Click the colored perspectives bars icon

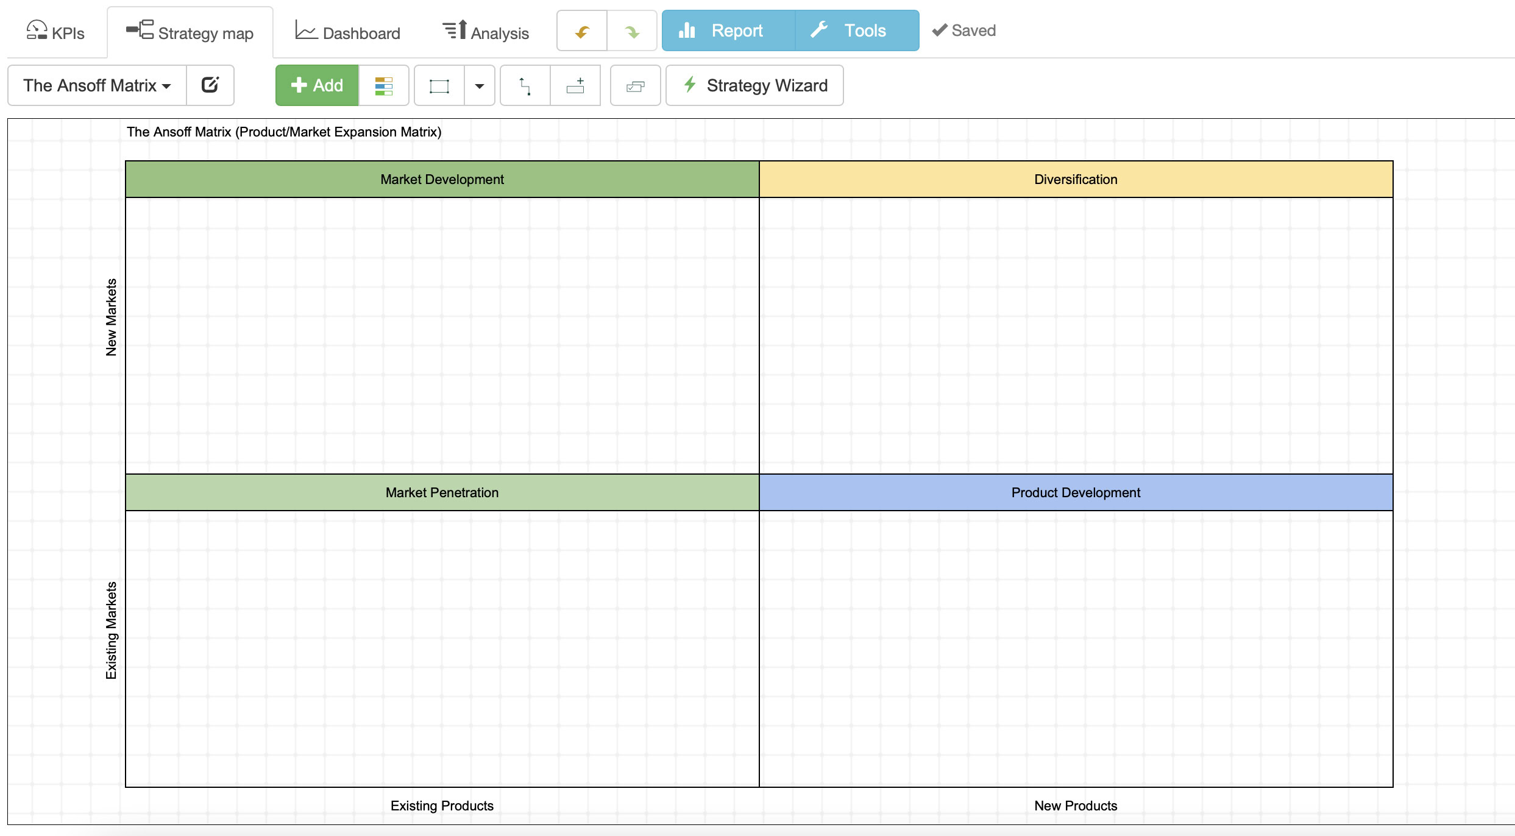[383, 86]
